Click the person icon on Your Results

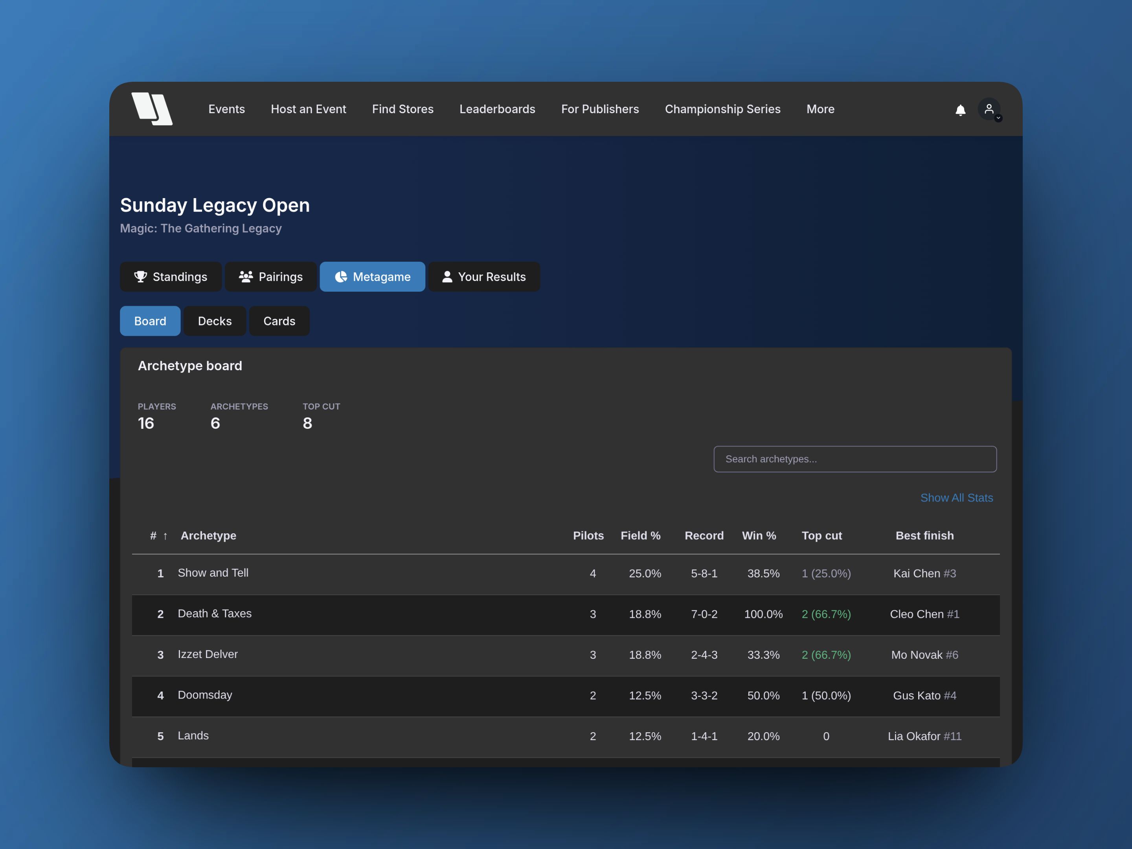tap(447, 277)
